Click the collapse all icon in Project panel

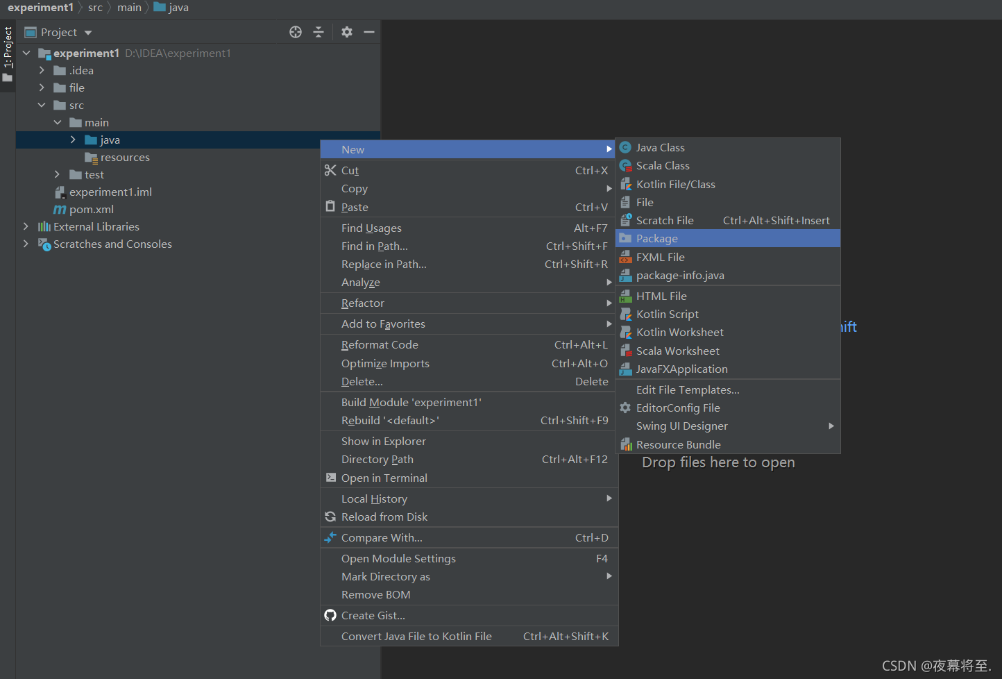319,32
